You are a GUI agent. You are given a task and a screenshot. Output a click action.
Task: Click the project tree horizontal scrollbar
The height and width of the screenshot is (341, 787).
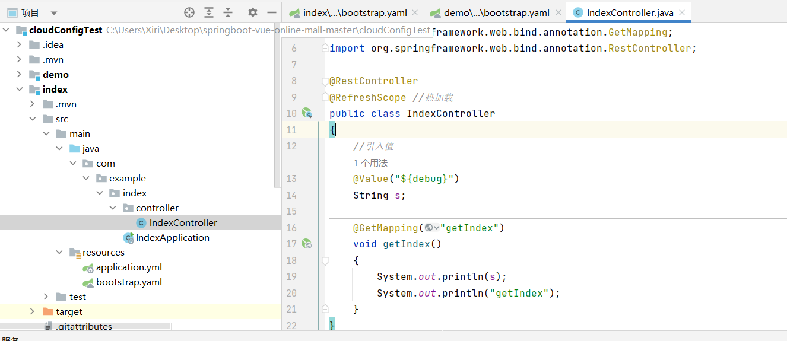click(x=86, y=326)
